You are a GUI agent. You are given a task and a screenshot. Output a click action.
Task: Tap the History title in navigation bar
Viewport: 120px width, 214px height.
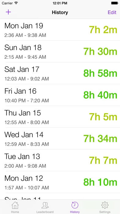[x=60, y=12]
